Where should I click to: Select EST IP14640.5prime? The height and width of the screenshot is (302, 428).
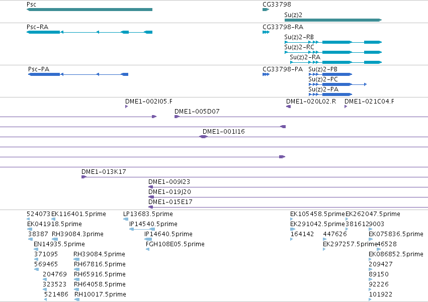(168, 234)
